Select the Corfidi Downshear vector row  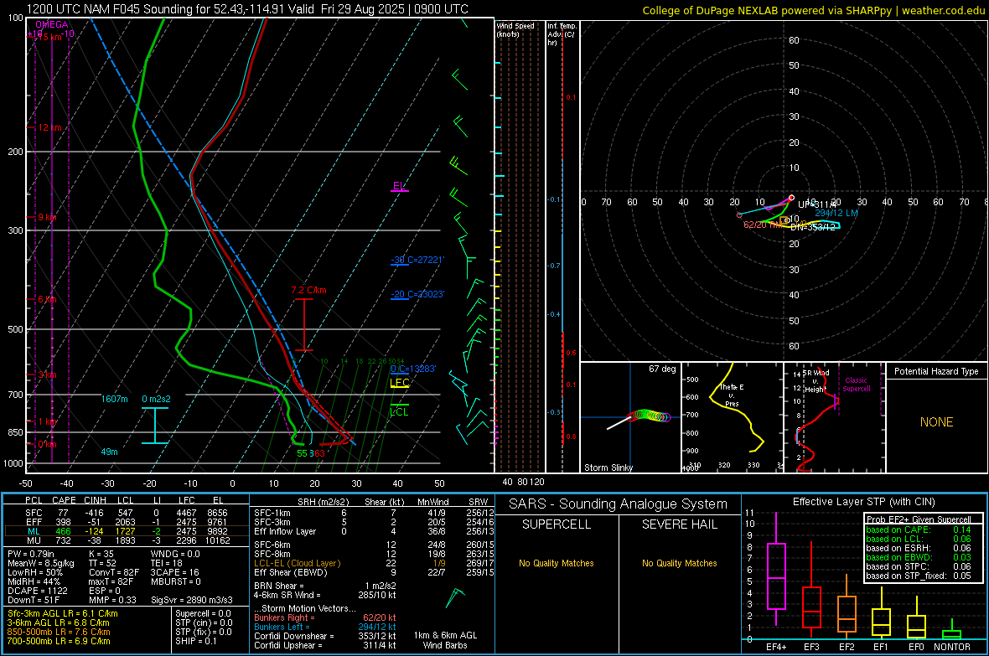click(x=325, y=636)
